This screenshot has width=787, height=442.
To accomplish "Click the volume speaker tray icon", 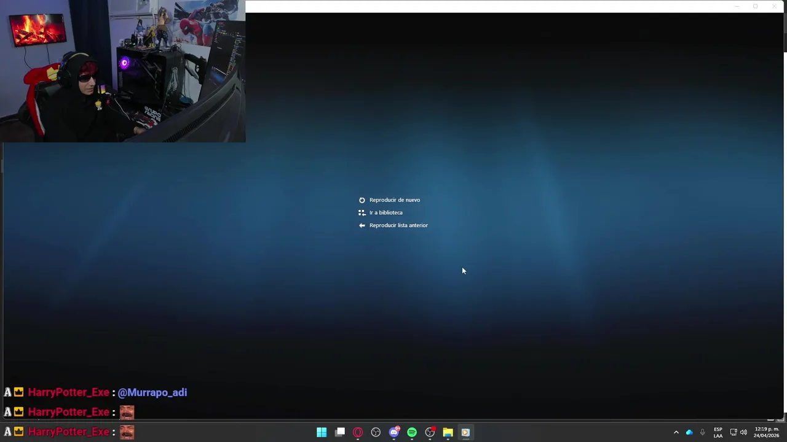I will coord(743,432).
